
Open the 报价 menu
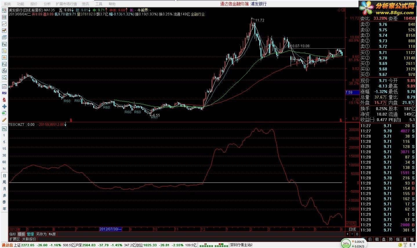pyautogui.click(x=34, y=4)
